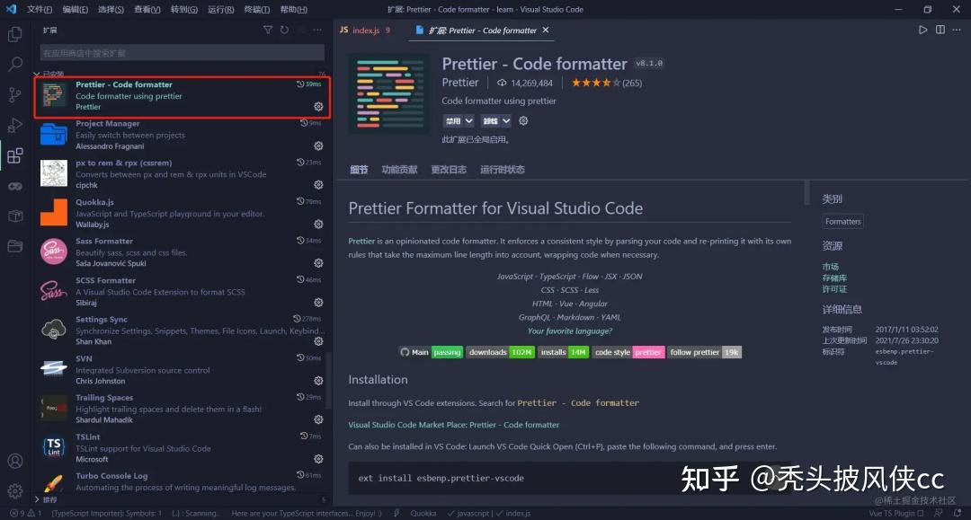Click the Main passing build badge
This screenshot has height=520, width=971.
click(x=431, y=352)
